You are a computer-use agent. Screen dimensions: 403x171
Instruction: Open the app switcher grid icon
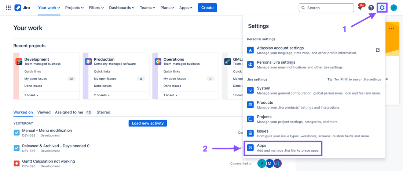tap(8, 8)
